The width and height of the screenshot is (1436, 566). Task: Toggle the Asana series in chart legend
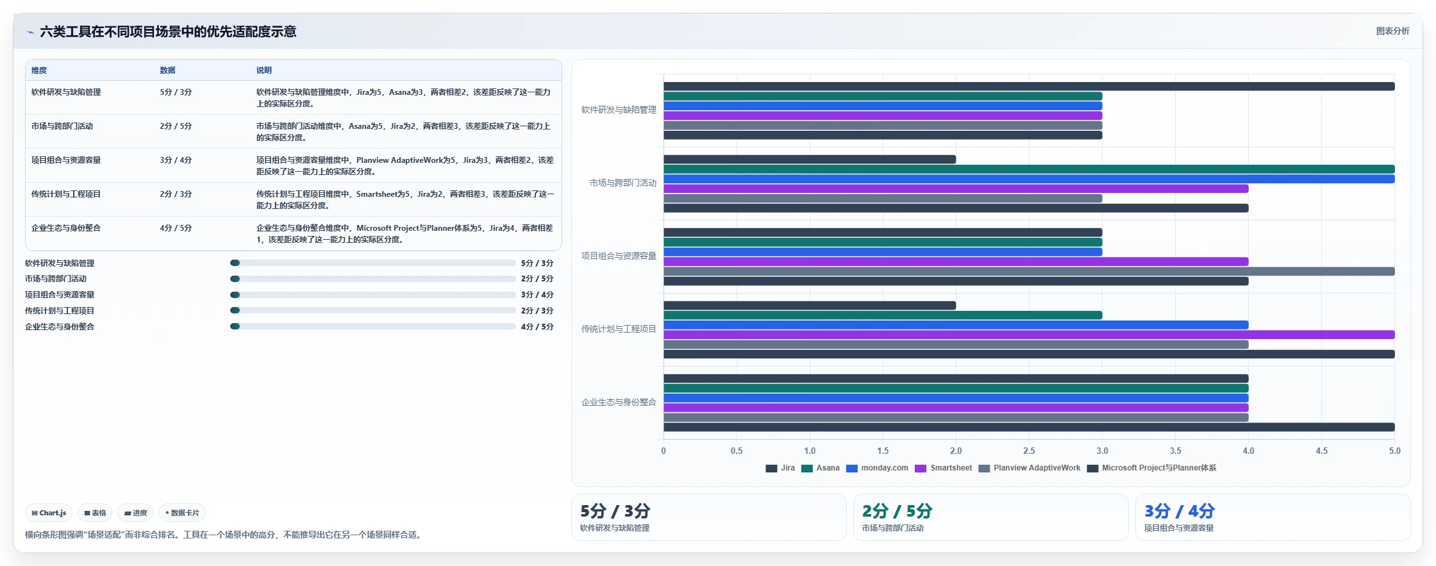[820, 468]
